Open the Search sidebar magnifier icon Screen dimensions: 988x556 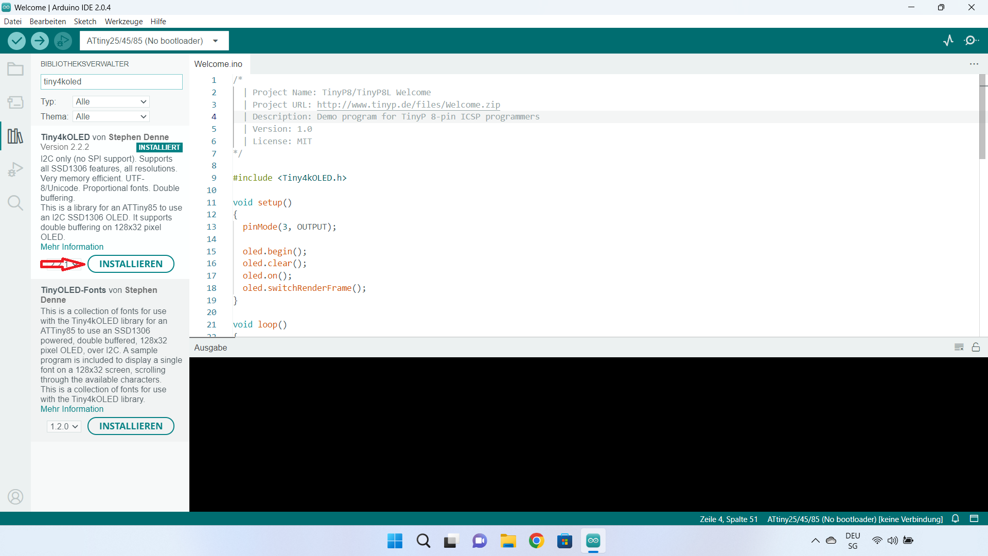click(15, 203)
